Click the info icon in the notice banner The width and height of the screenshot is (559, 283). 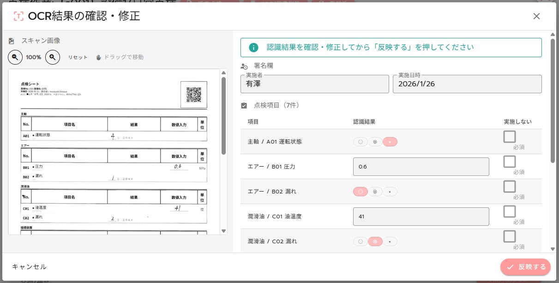pos(253,48)
